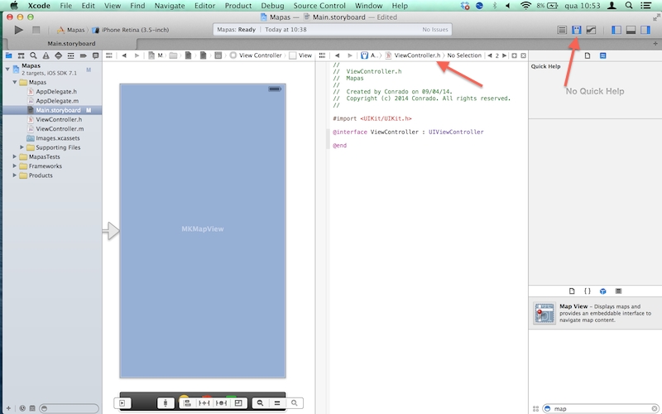Show the Code Snippet library
The width and height of the screenshot is (662, 414).
(588, 291)
